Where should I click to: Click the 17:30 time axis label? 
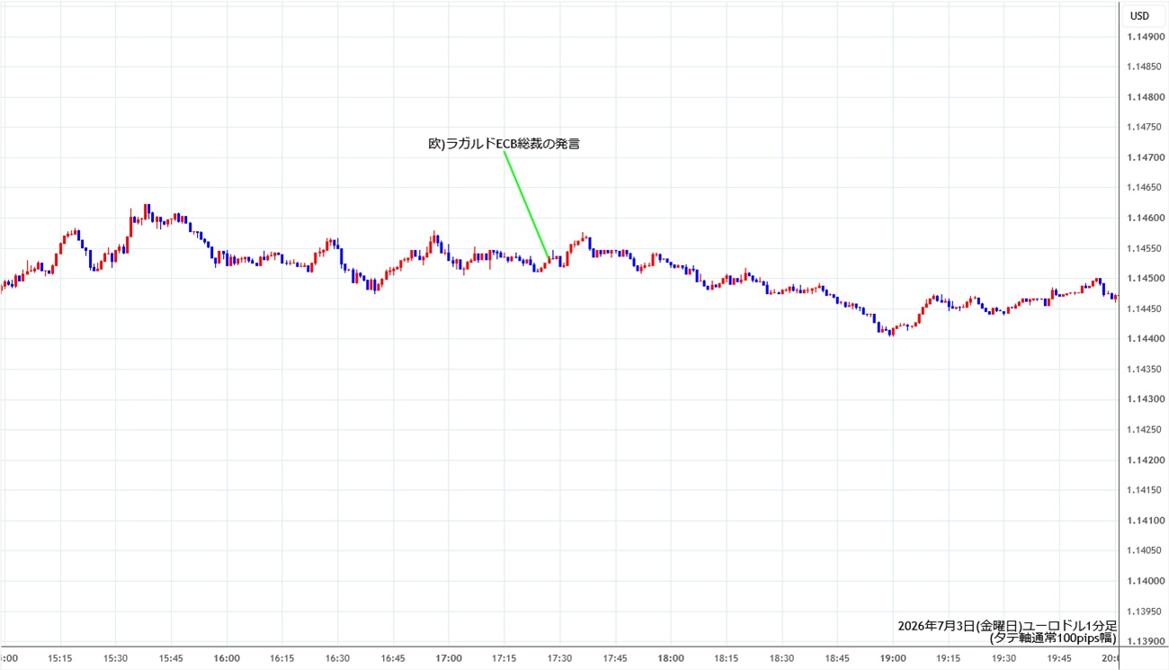559,658
